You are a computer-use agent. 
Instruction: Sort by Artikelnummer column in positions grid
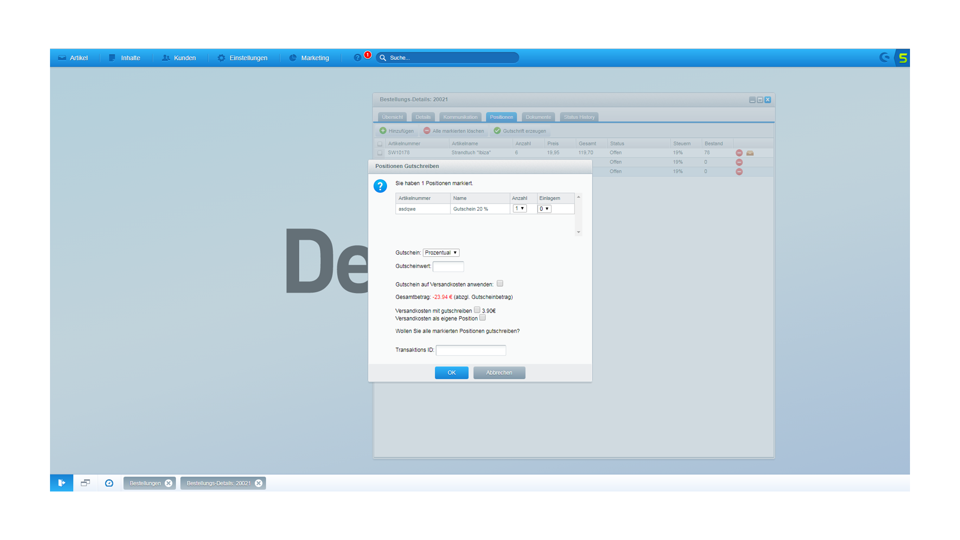tap(416, 144)
